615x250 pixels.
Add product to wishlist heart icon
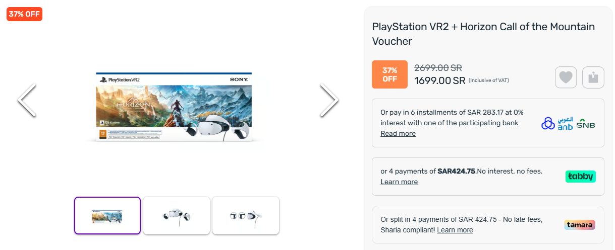566,77
